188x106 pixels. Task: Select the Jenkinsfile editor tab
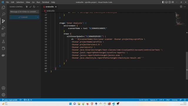[x=49, y=7]
